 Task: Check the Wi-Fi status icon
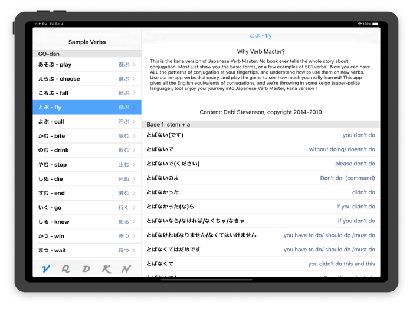[x=360, y=24]
